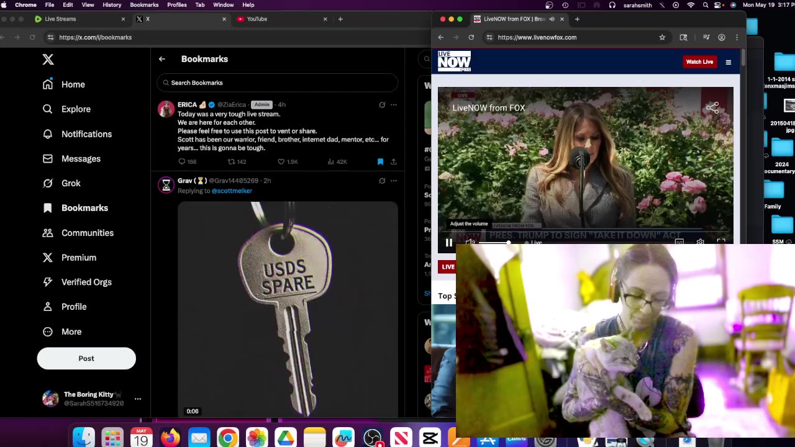Viewport: 795px width, 447px height.
Task: Pause the FOX live video
Action: pos(449,242)
